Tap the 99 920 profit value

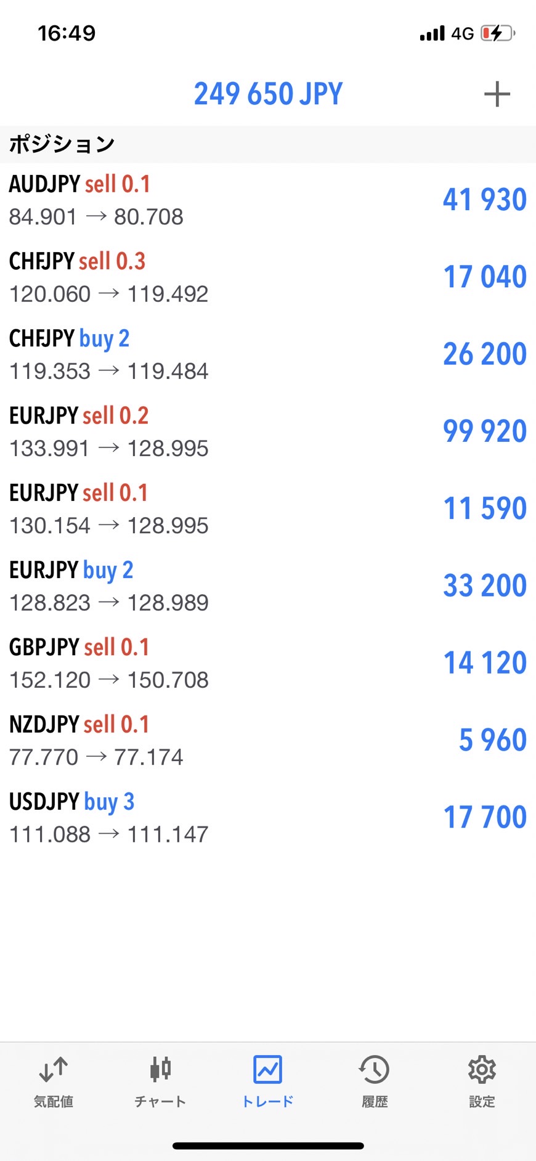(x=485, y=431)
